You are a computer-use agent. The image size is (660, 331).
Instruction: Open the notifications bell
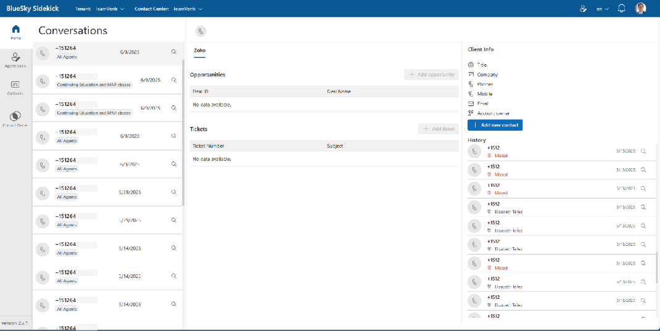pos(621,9)
